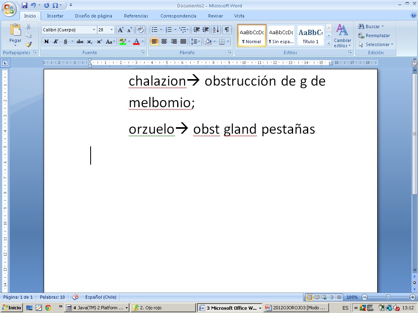Click the Inicio start button in taskbar
Screen dimensions: 418x313
coord(12,308)
